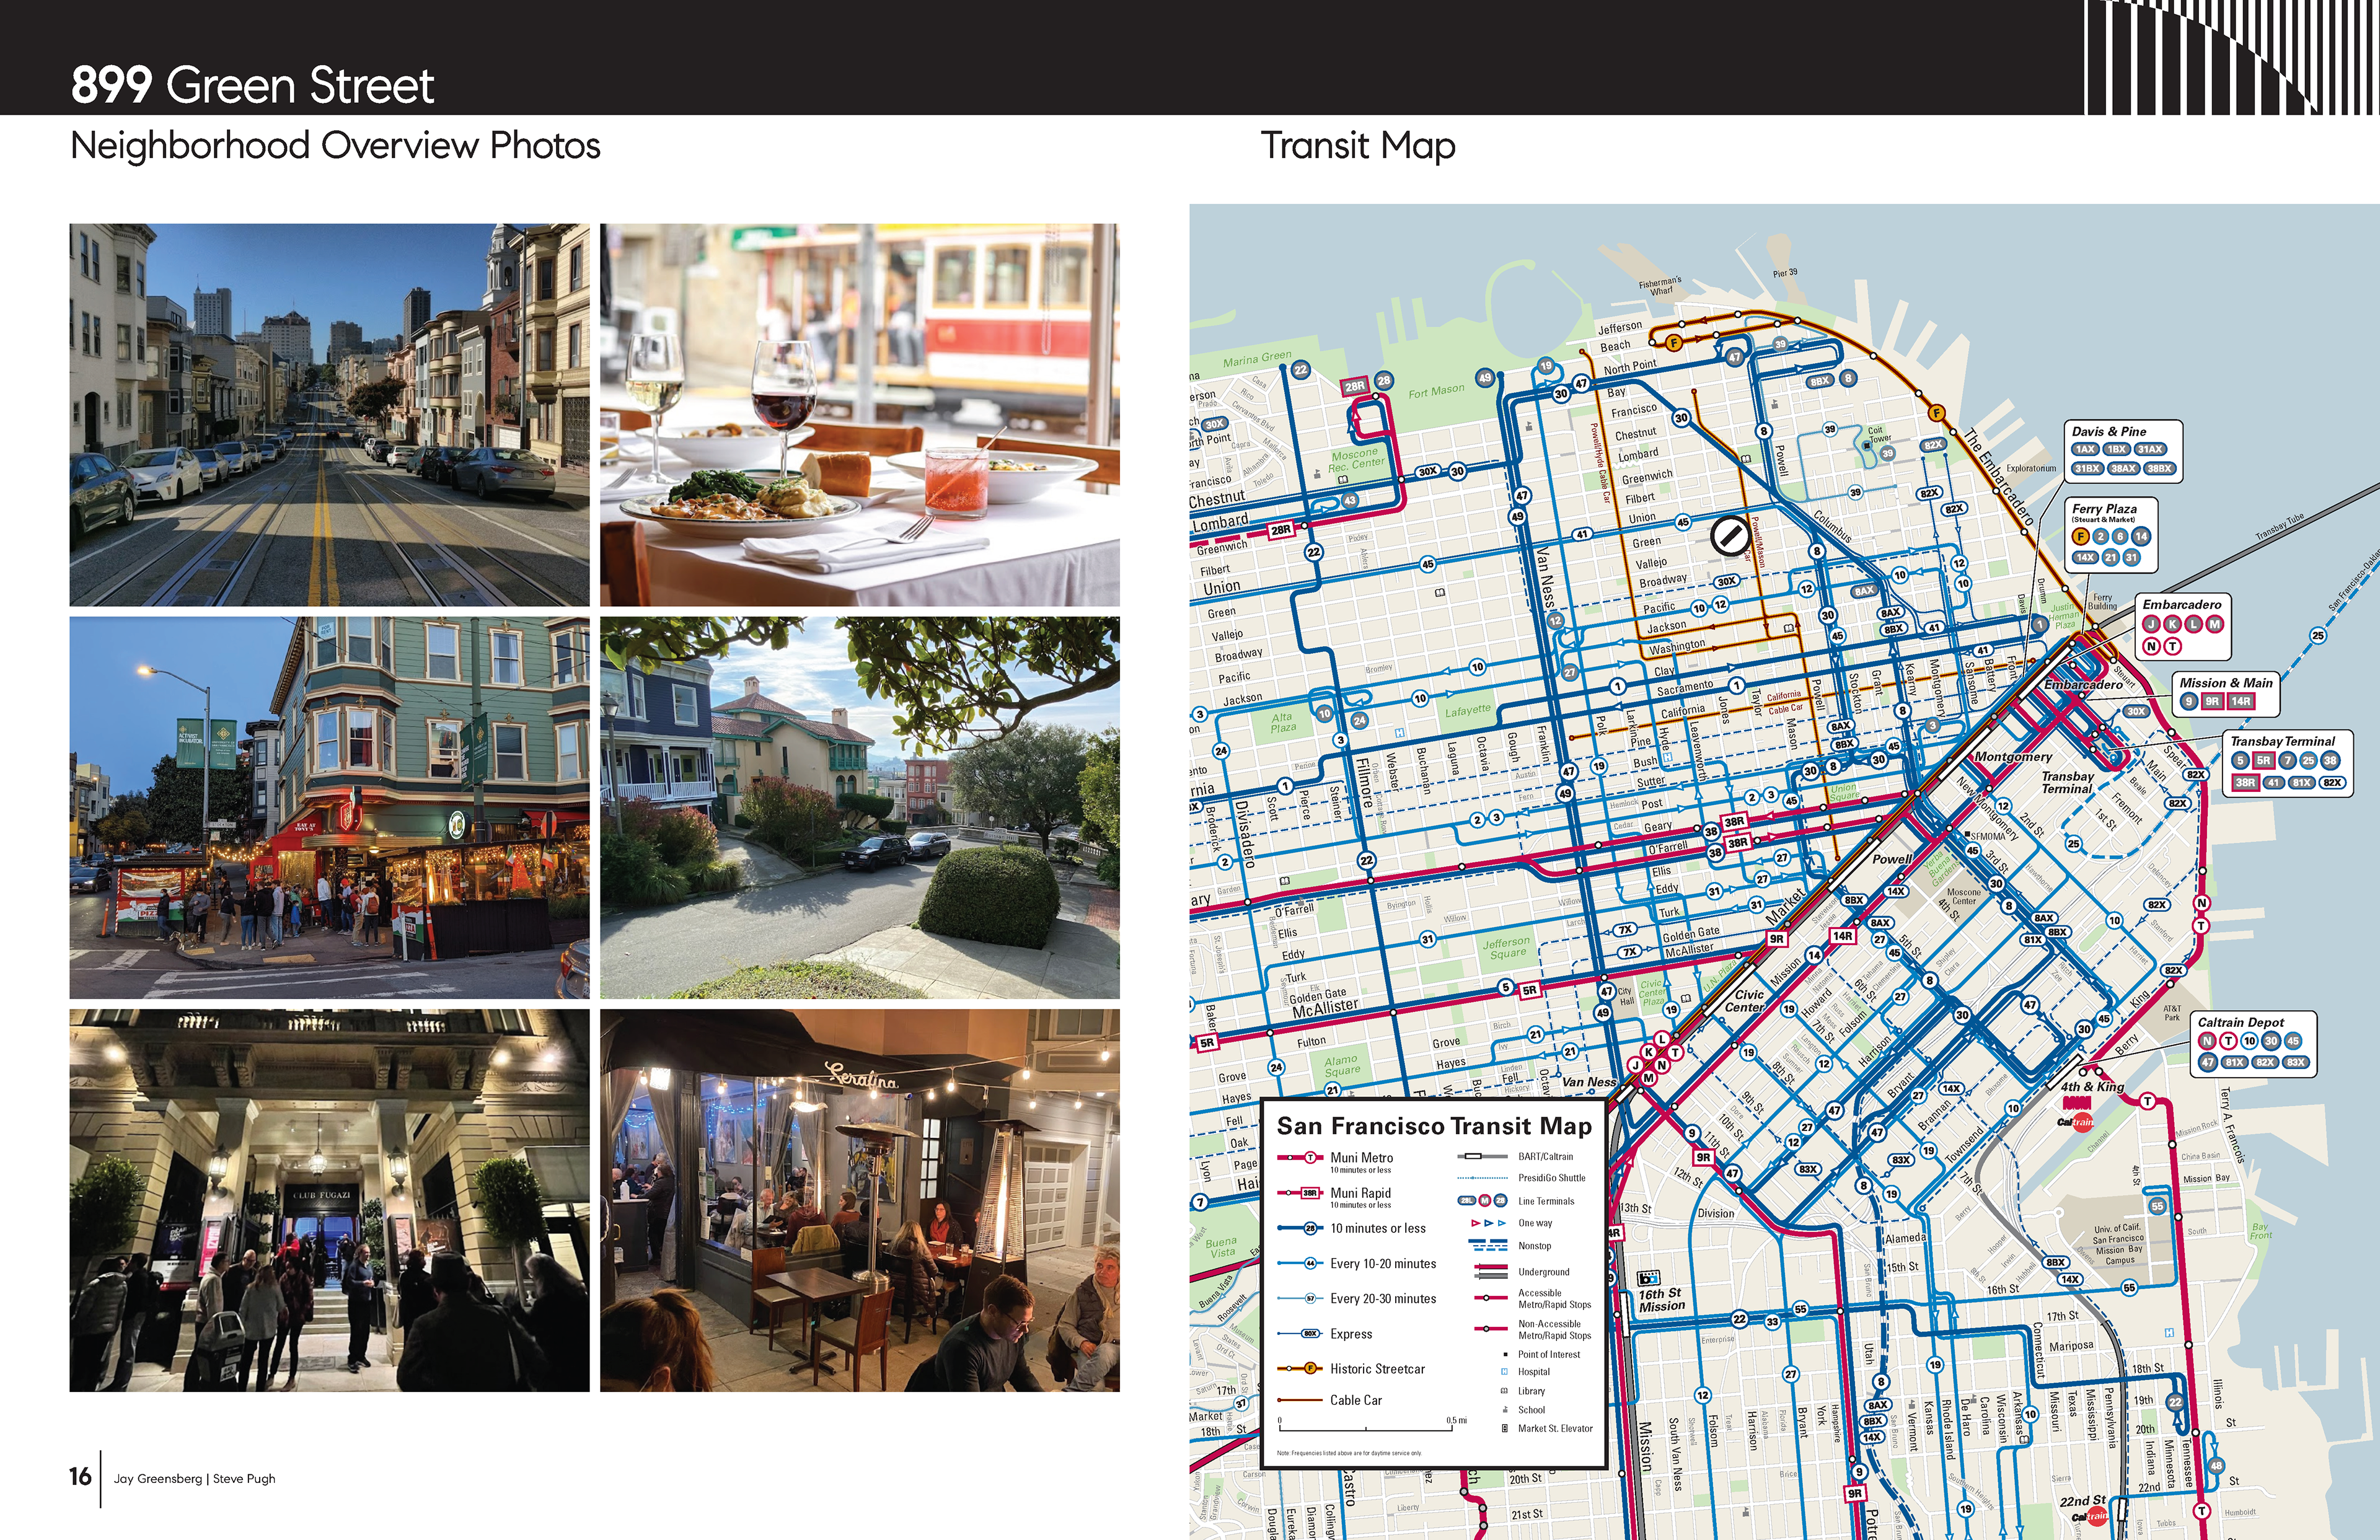Viewport: 2380px width, 1540px height.
Task: Click the Transit Map section heading
Action: [x=1357, y=146]
